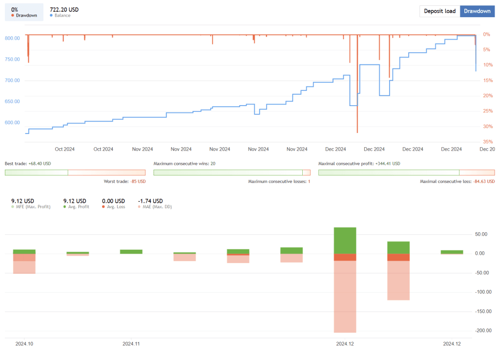The height and width of the screenshot is (350, 500).
Task: Click the Best trade ratio bar
Action: click(x=75, y=172)
